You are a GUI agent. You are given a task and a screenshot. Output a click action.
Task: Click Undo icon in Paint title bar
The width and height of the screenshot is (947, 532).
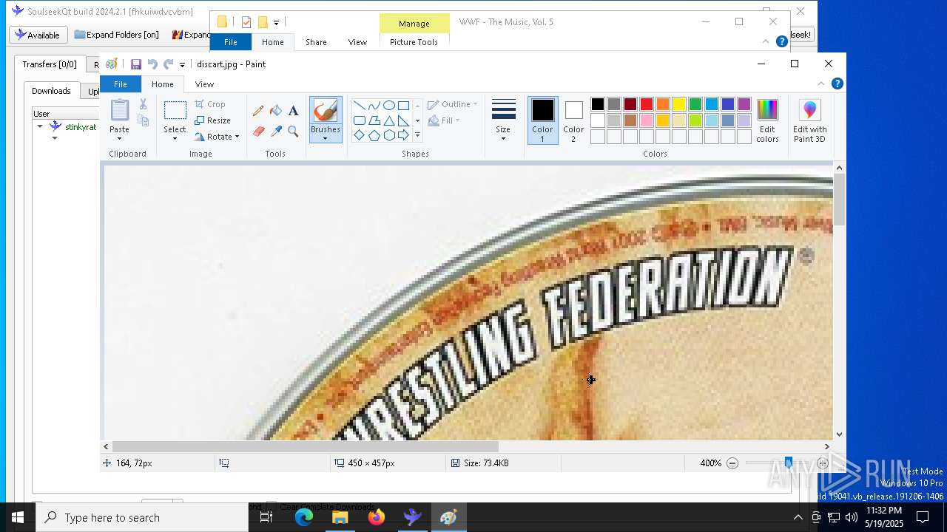(x=152, y=64)
